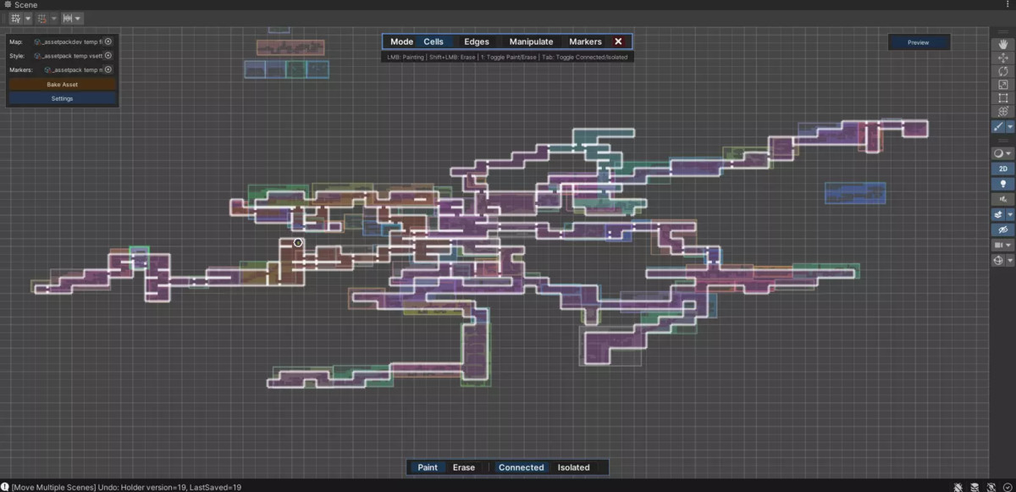
Task: Switch to Manipulate mode
Action: tap(531, 41)
